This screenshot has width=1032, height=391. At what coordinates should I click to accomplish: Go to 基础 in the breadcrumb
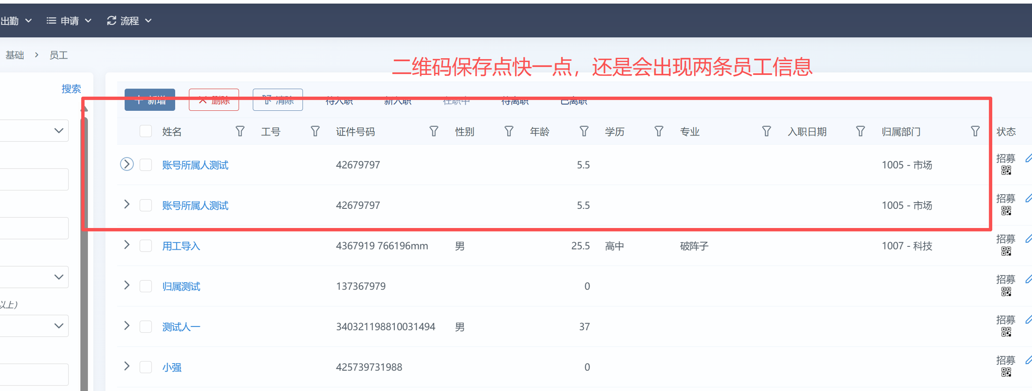15,55
